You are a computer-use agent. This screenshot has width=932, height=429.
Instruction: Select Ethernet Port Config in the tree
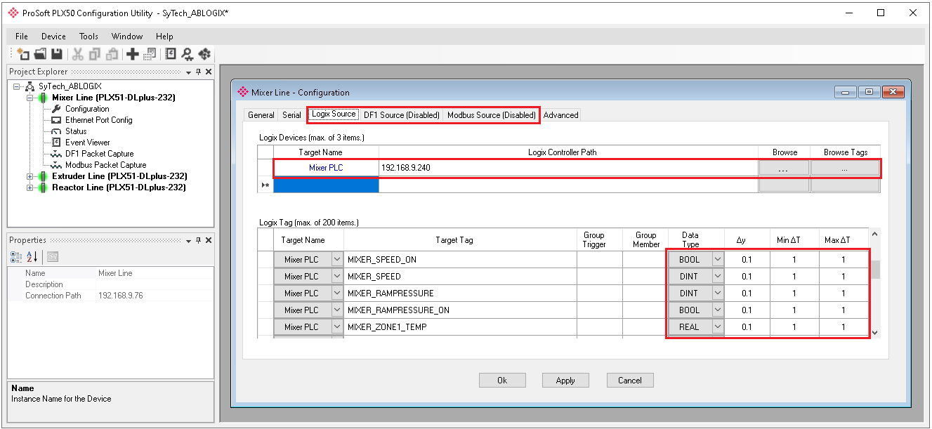pos(98,120)
